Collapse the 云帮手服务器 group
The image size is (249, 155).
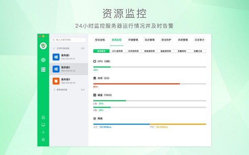54,48
